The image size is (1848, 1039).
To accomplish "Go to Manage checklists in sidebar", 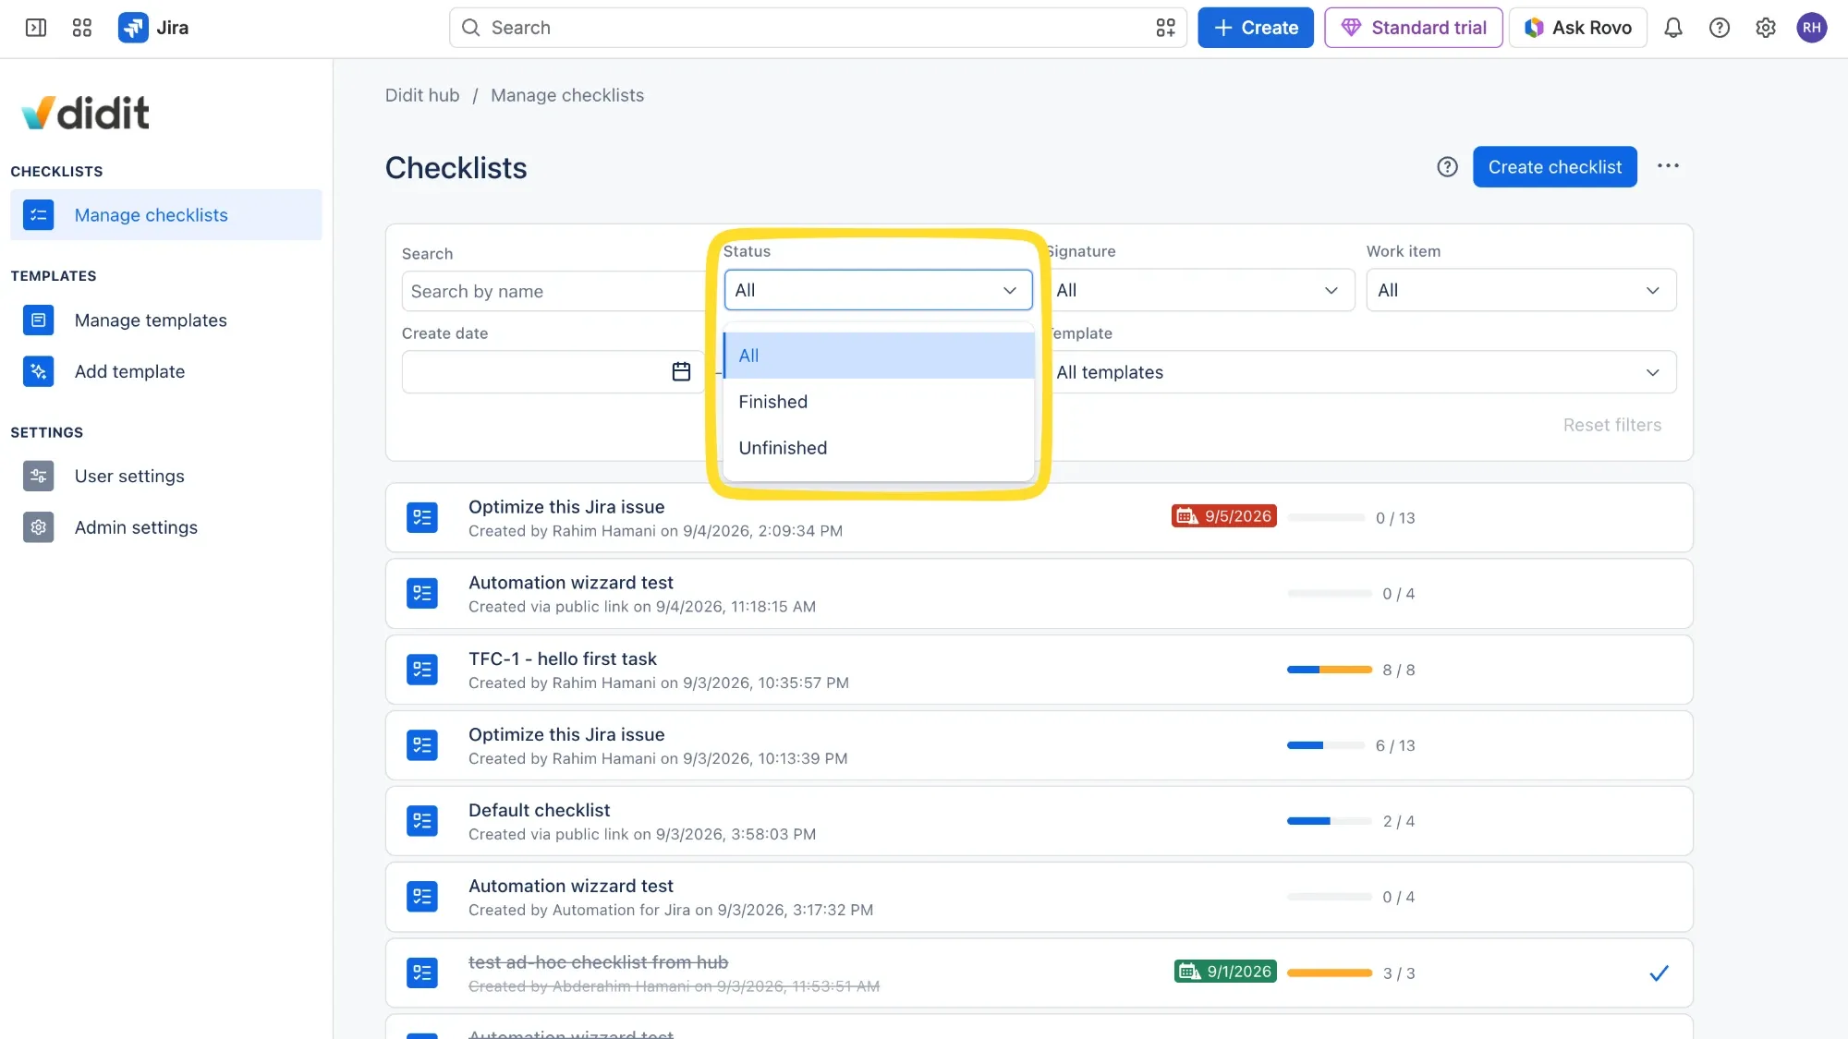I will tap(166, 215).
